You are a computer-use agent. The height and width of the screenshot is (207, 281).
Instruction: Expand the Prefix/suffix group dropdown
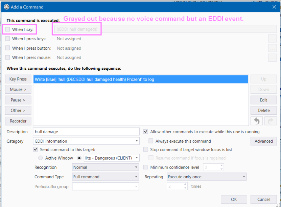pos(106,186)
